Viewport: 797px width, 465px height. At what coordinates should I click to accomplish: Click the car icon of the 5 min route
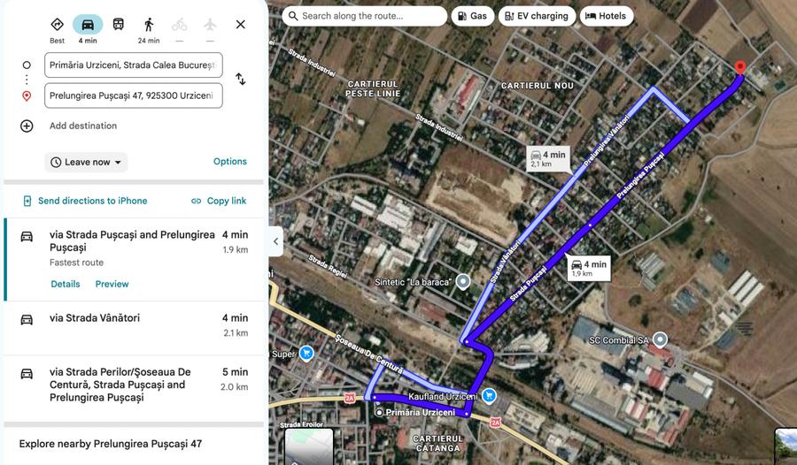click(27, 374)
